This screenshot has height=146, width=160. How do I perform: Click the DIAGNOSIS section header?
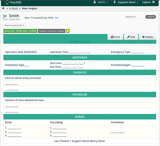(x=80, y=72)
